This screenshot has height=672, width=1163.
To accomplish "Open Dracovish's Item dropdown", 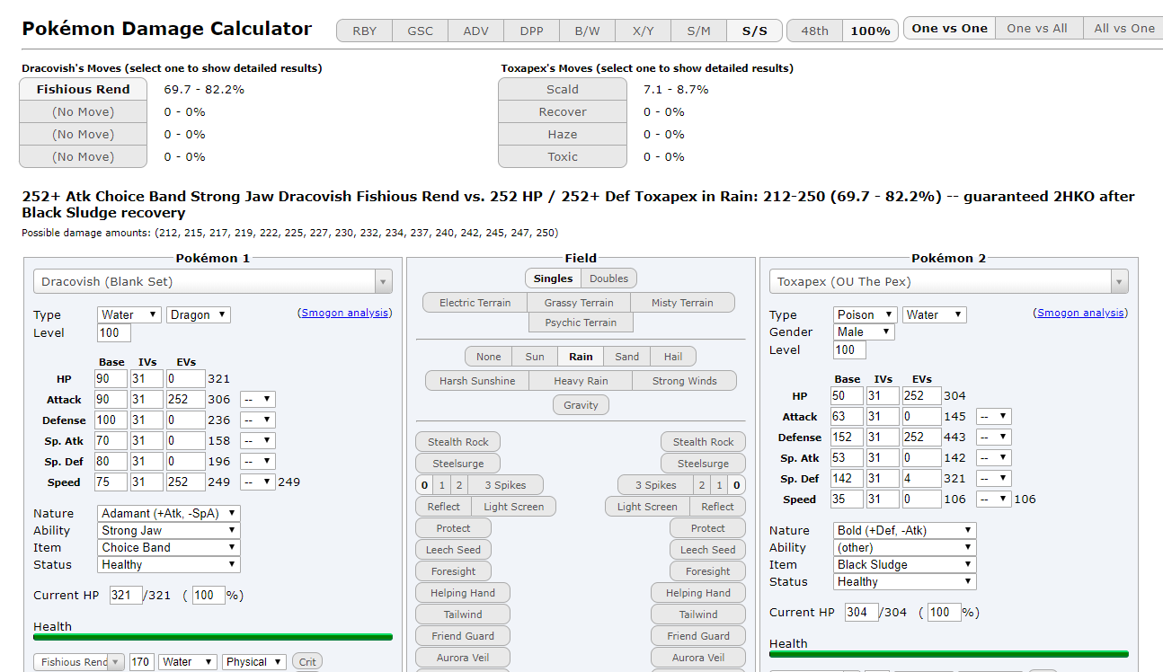I will pos(168,547).
